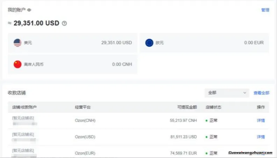Click the China flag icon for 离岸人民币

[x=17, y=65]
